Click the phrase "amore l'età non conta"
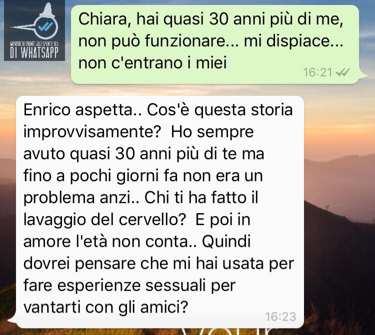The image size is (375, 335). [x=106, y=242]
